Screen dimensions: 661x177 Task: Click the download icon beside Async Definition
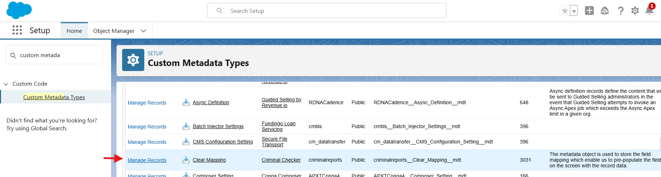[186, 102]
